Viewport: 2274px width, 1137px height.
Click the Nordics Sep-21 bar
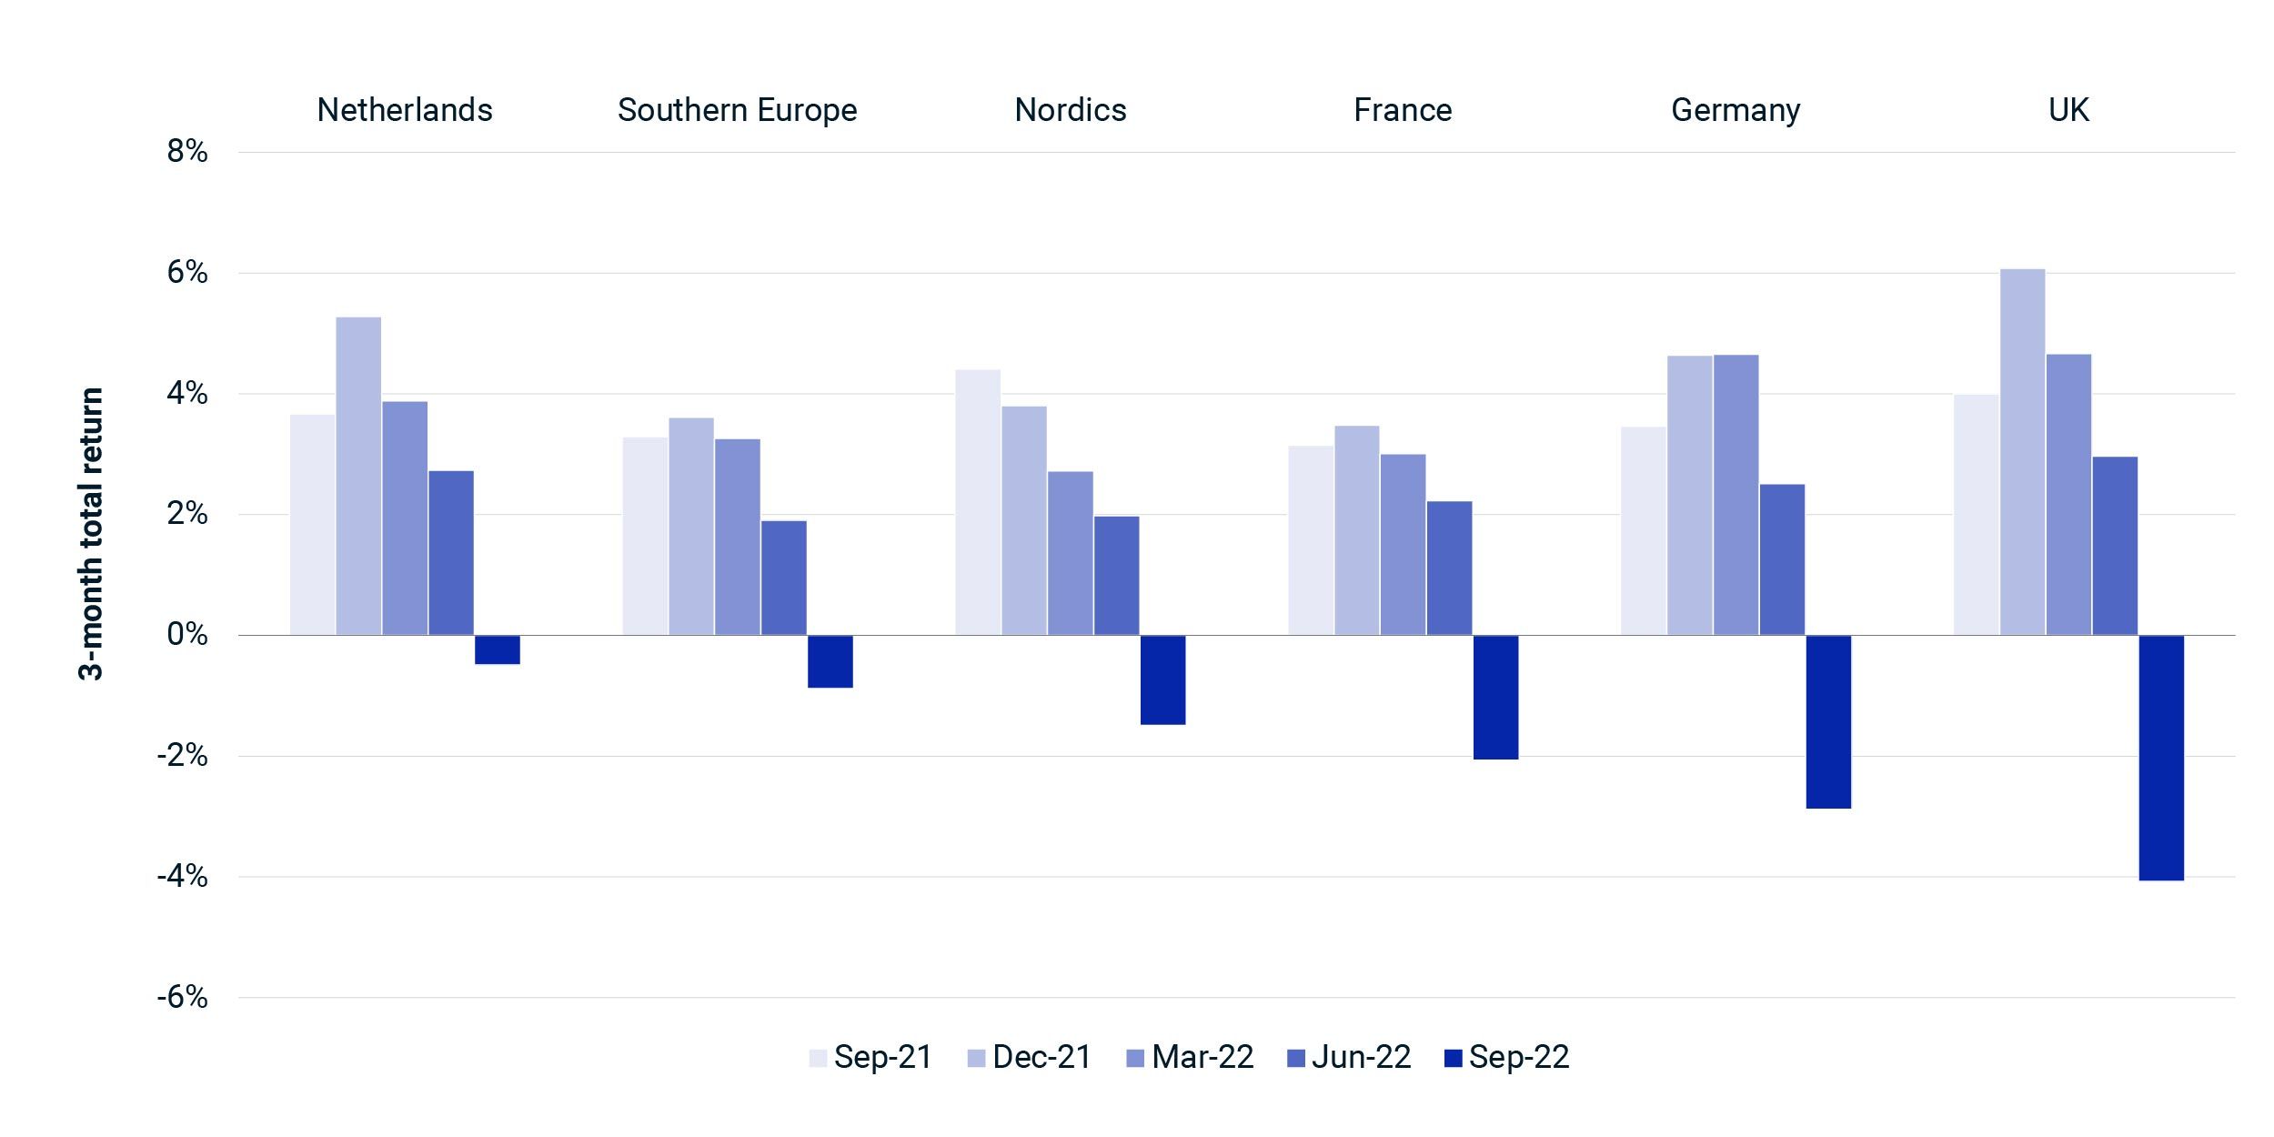point(978,502)
